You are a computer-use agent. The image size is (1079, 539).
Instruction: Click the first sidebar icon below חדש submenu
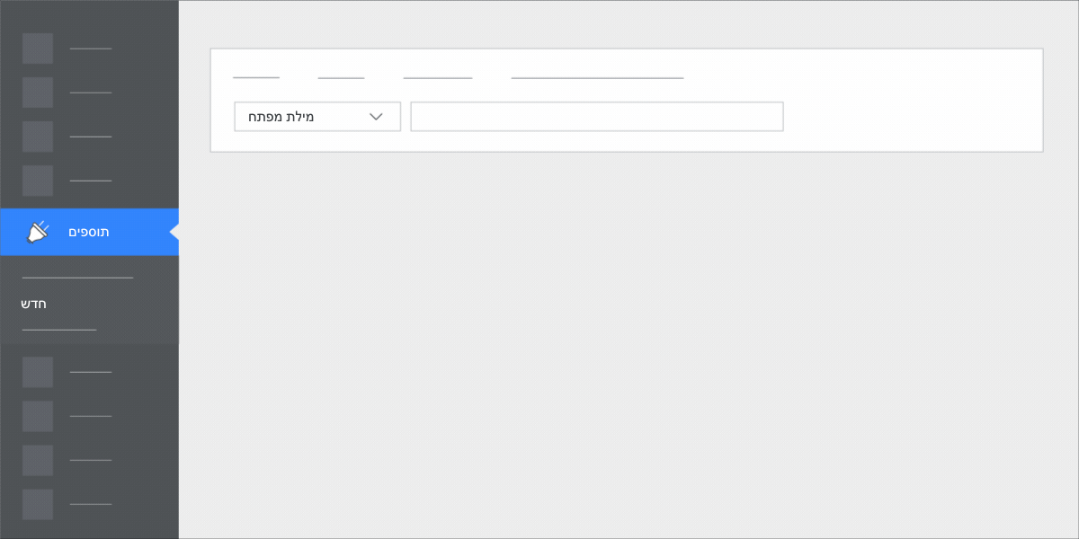pos(38,372)
